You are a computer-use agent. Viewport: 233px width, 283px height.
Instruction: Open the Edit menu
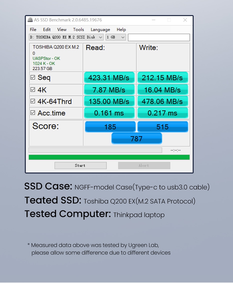47,30
